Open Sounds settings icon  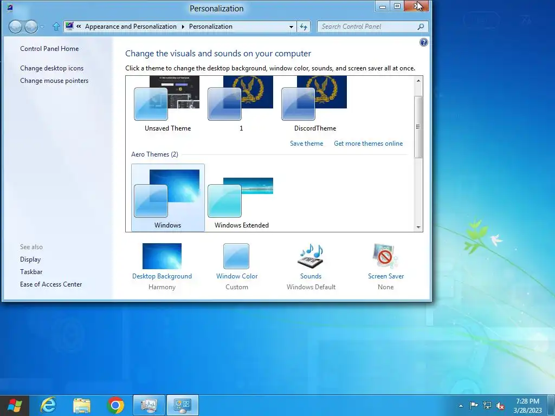(311, 256)
